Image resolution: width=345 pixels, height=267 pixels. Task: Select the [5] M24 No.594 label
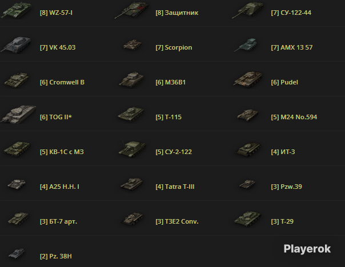pyautogui.click(x=294, y=117)
